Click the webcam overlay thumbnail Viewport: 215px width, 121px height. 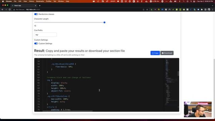coord(198,110)
